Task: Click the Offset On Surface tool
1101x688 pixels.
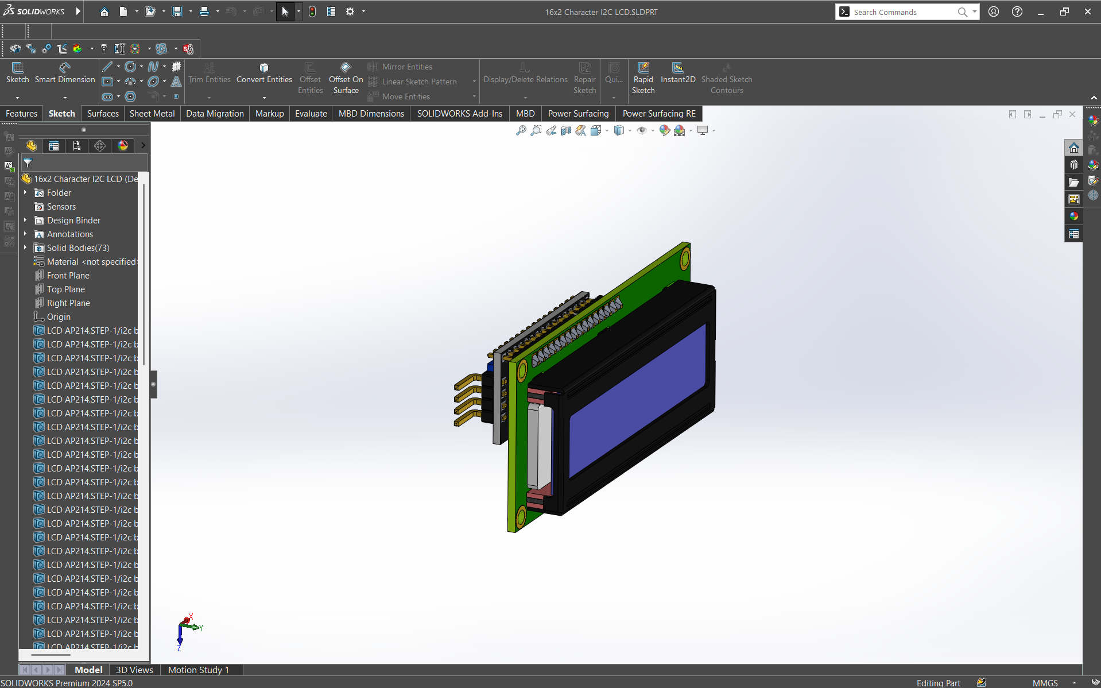Action: click(346, 73)
